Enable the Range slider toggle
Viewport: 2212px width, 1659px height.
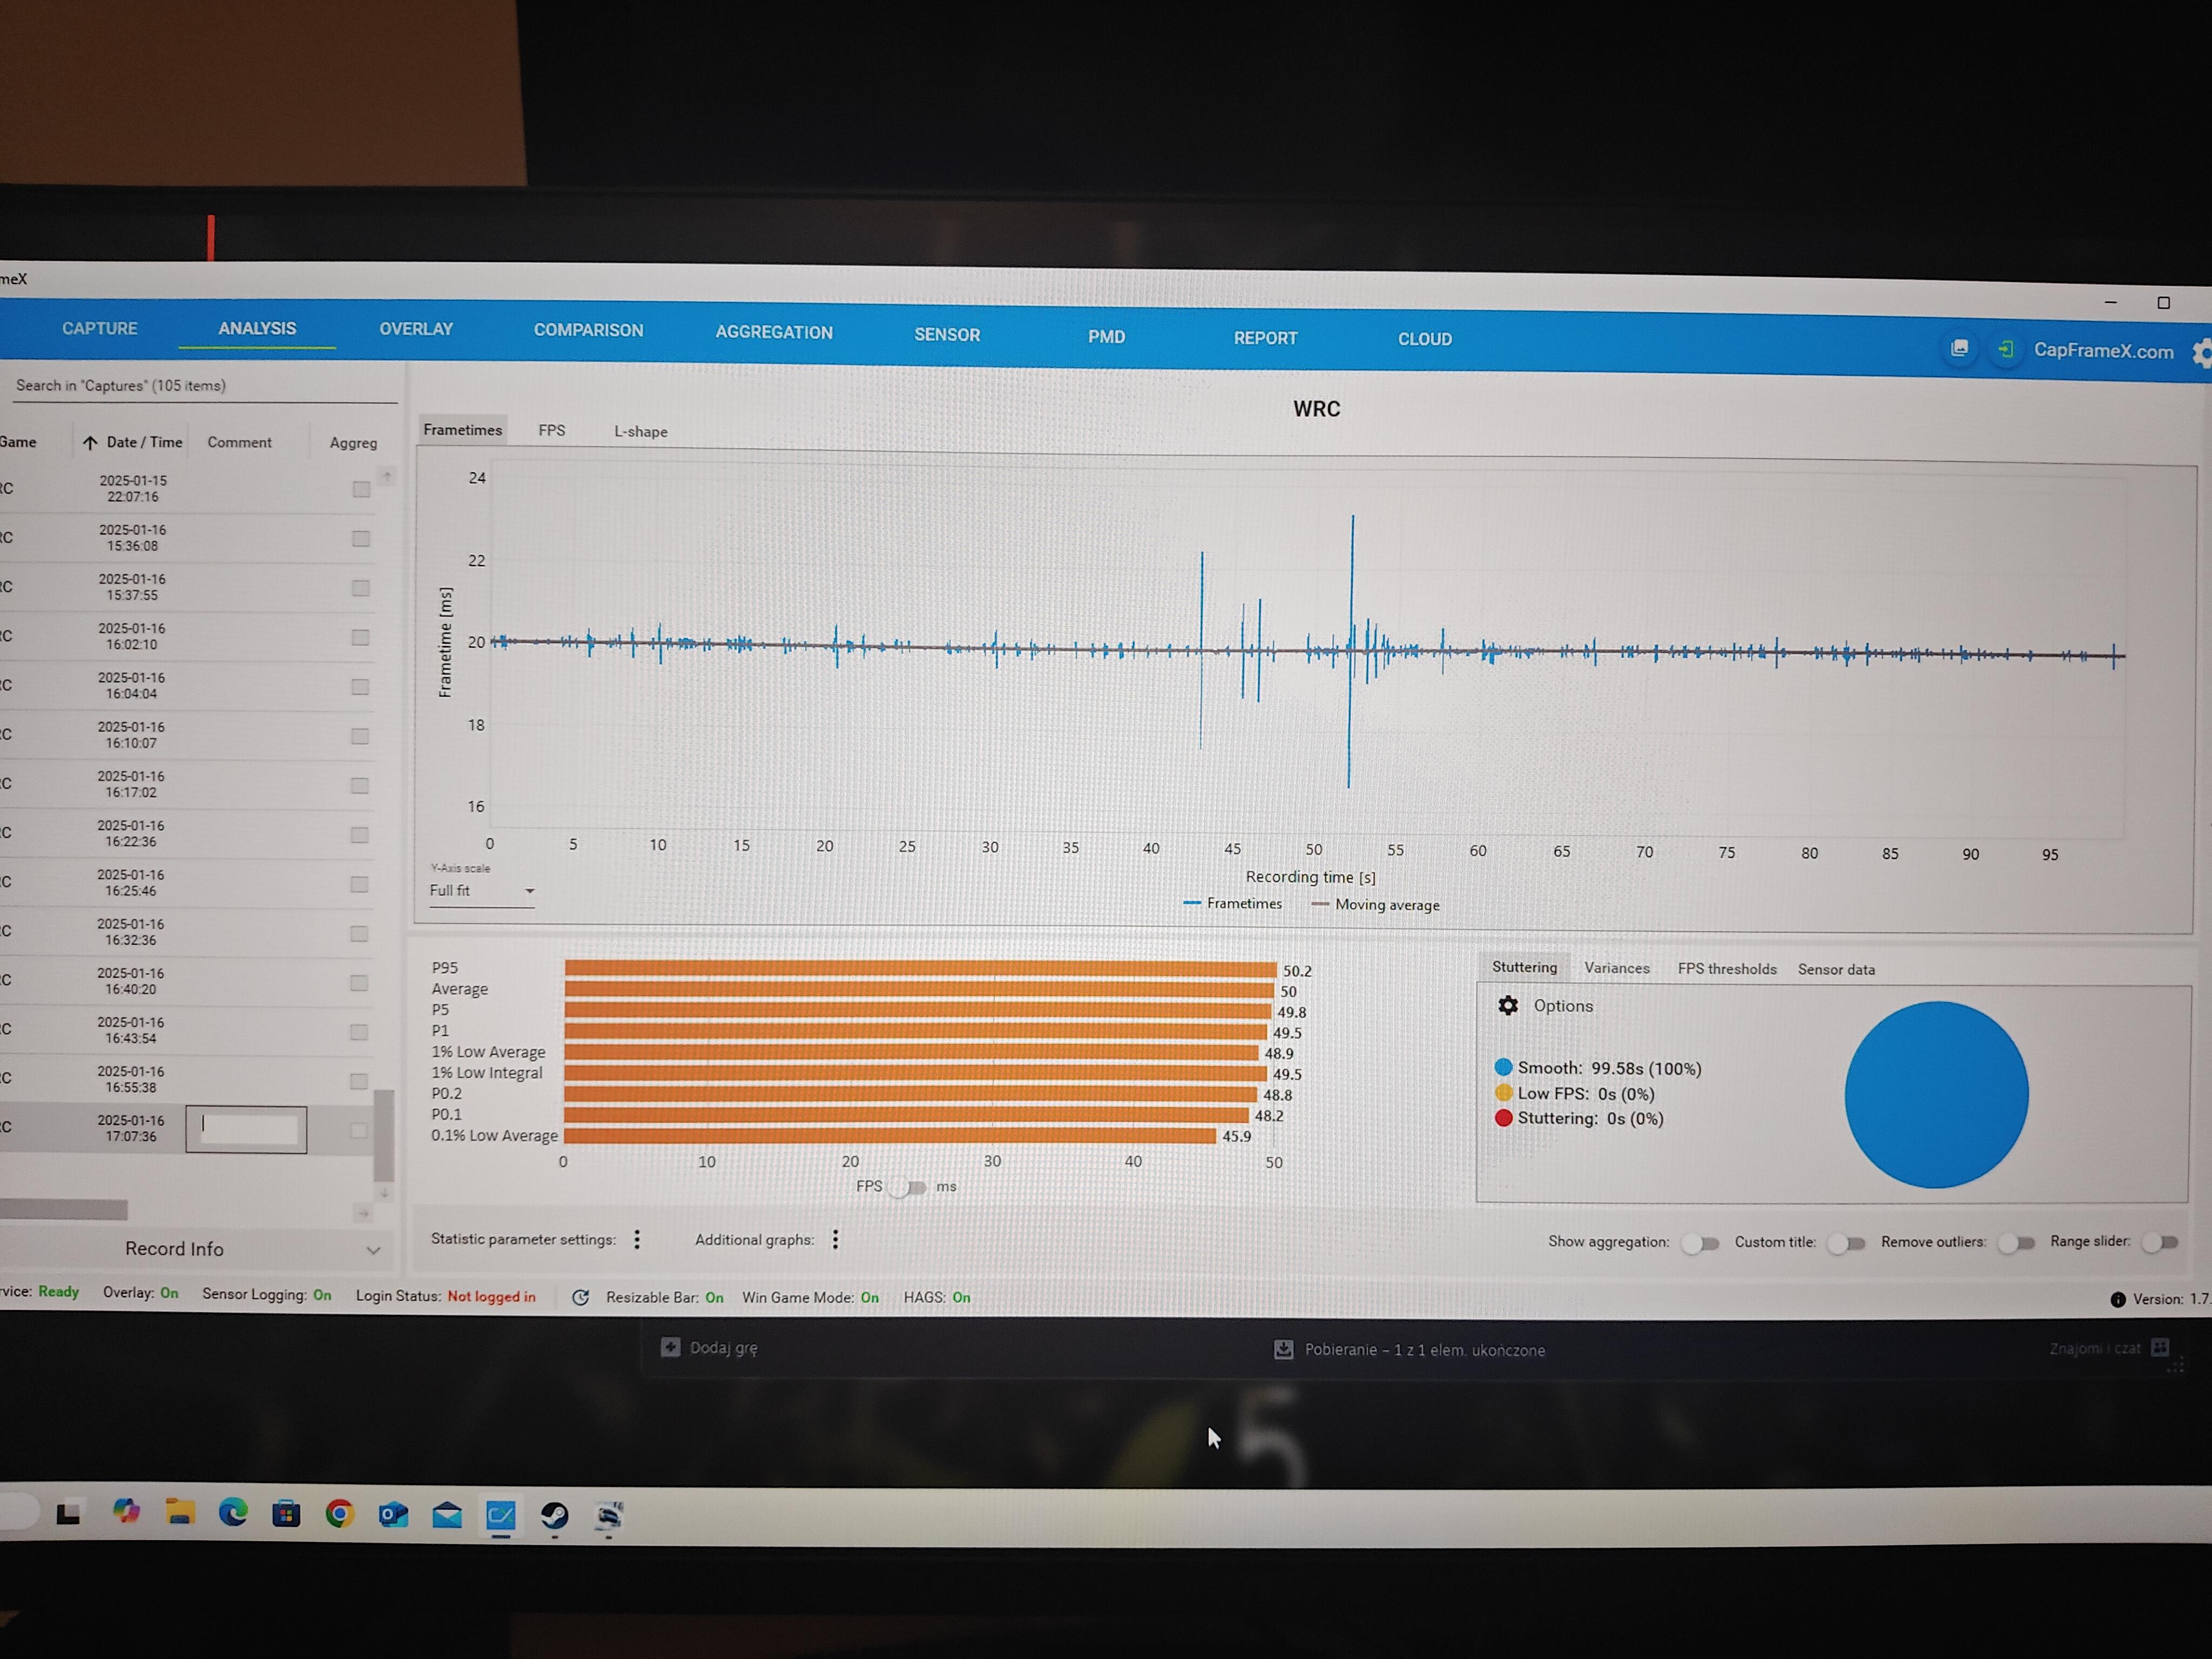pyautogui.click(x=2160, y=1242)
